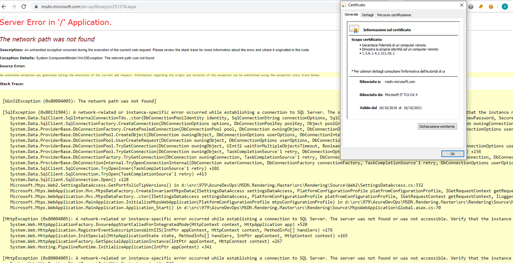The image size is (513, 263).
Task: Click the OID '1.3.6.1.4.1.311.42.1' bullet
Action: coord(379,54)
